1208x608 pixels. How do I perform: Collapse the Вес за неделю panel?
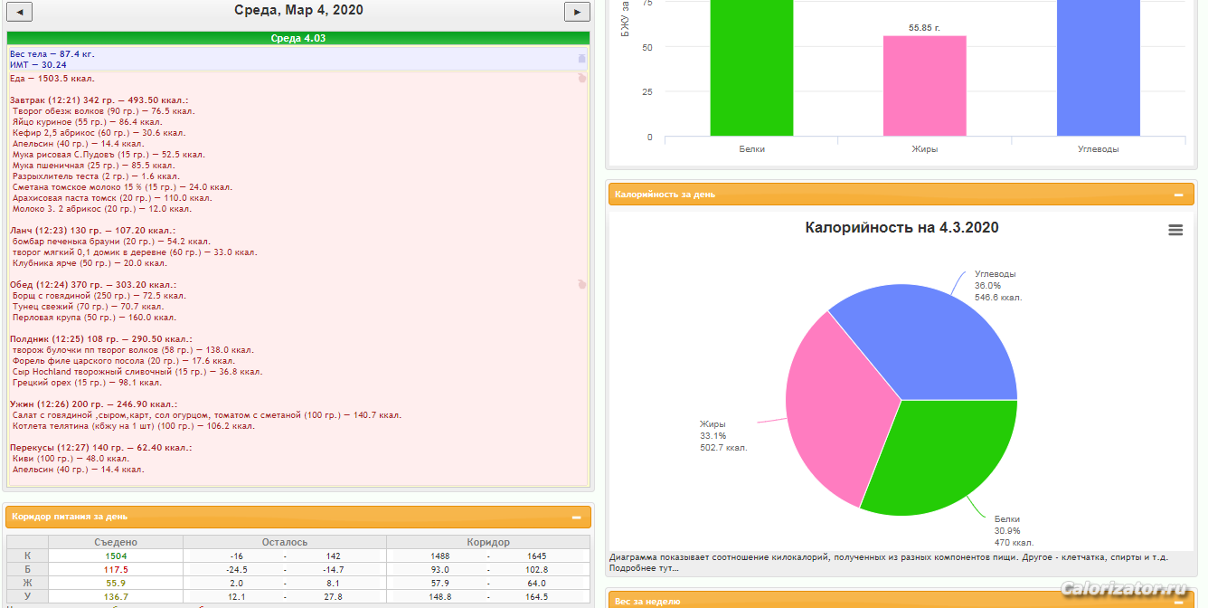[1177, 601]
